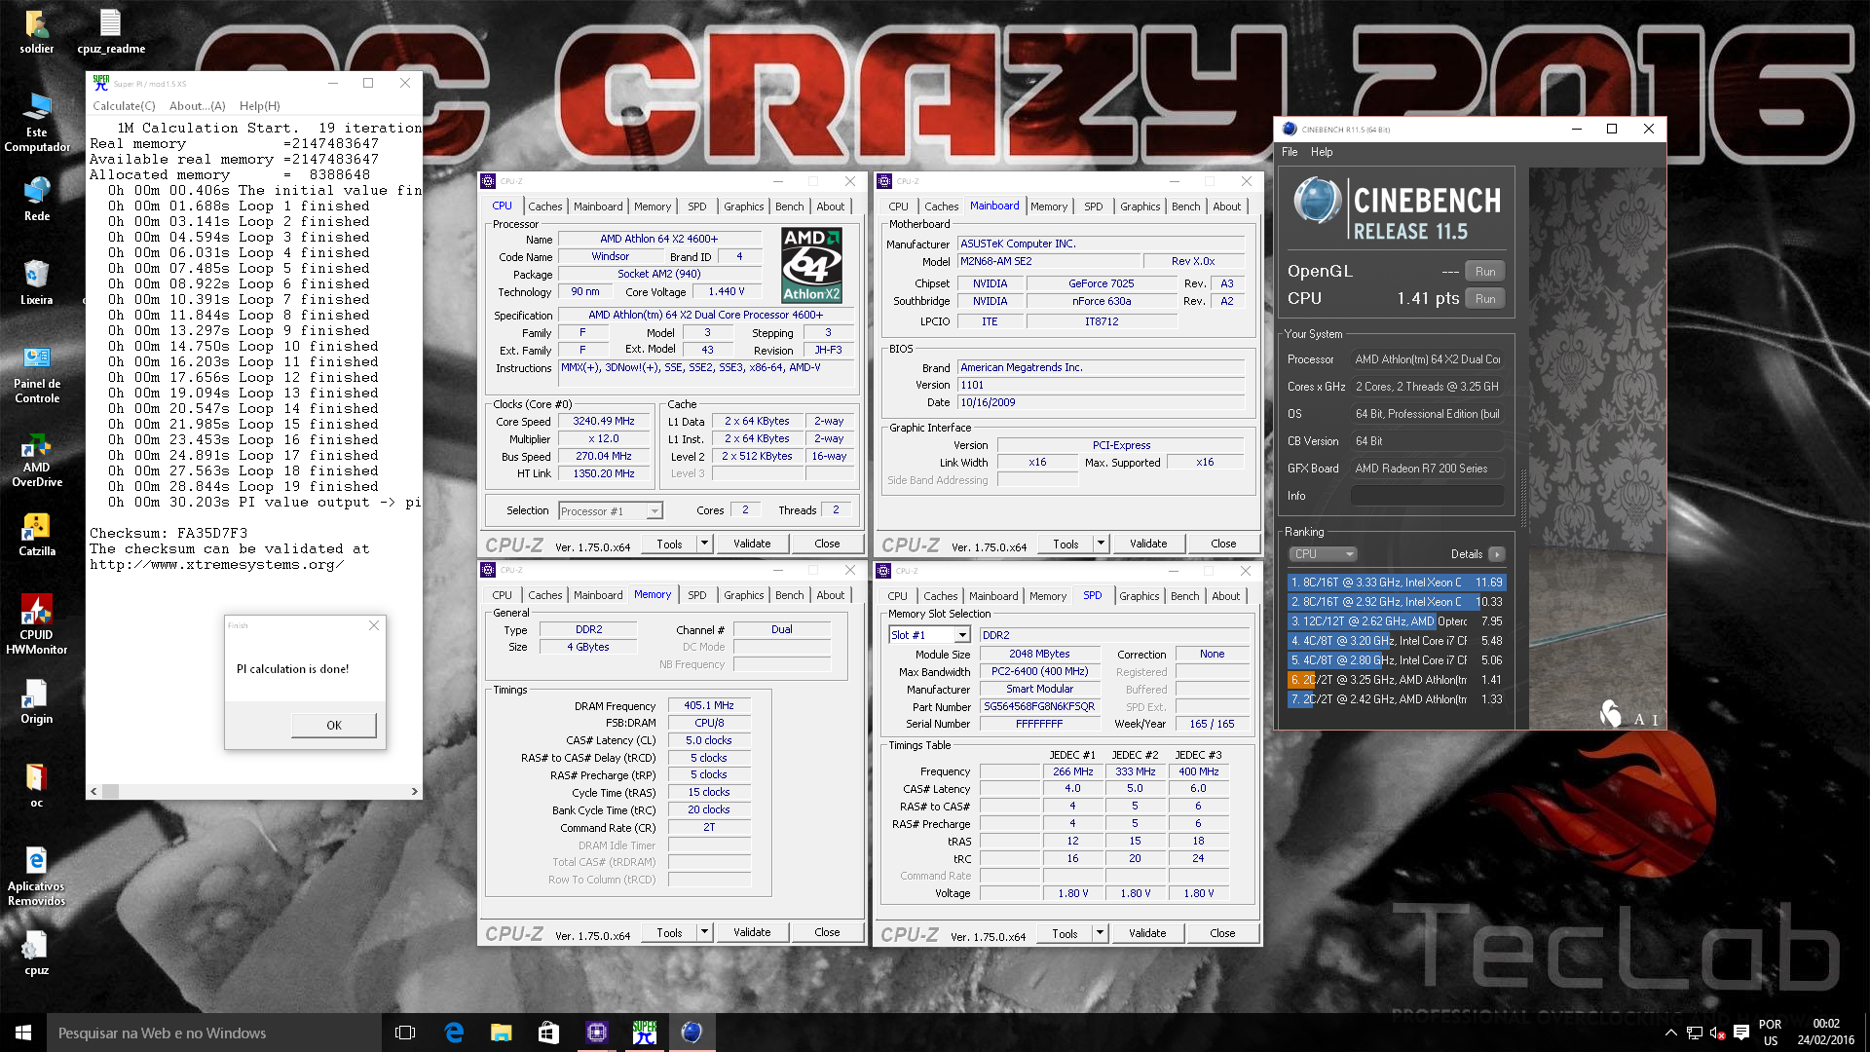Launch AMD OverDrive desktop icon
Image resolution: width=1870 pixels, height=1052 pixels.
[x=37, y=460]
